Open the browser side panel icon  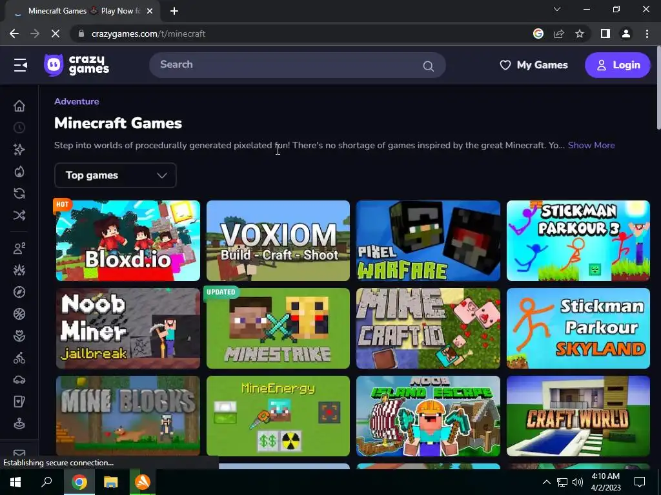coord(605,34)
